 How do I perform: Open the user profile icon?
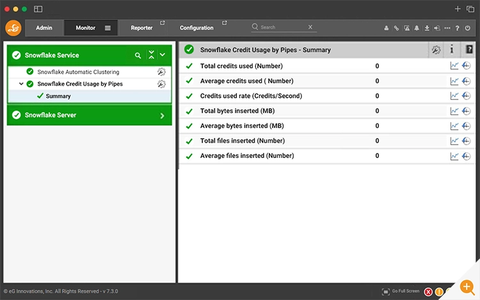(387, 28)
